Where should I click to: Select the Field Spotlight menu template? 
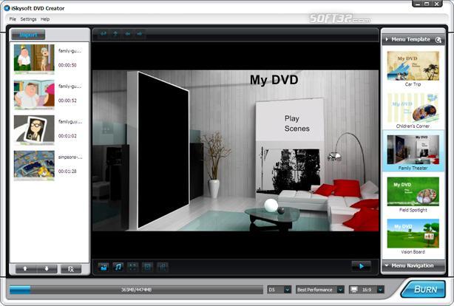[x=413, y=191]
